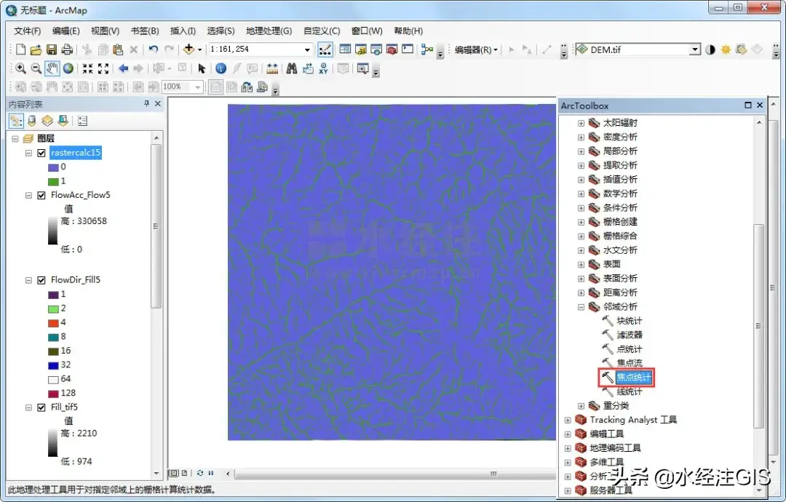The width and height of the screenshot is (786, 502).
Task: Open the DEM.tif layer dropdown
Action: click(x=694, y=49)
